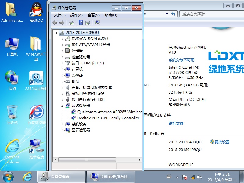Expand the 处理器 node

point(62,51)
